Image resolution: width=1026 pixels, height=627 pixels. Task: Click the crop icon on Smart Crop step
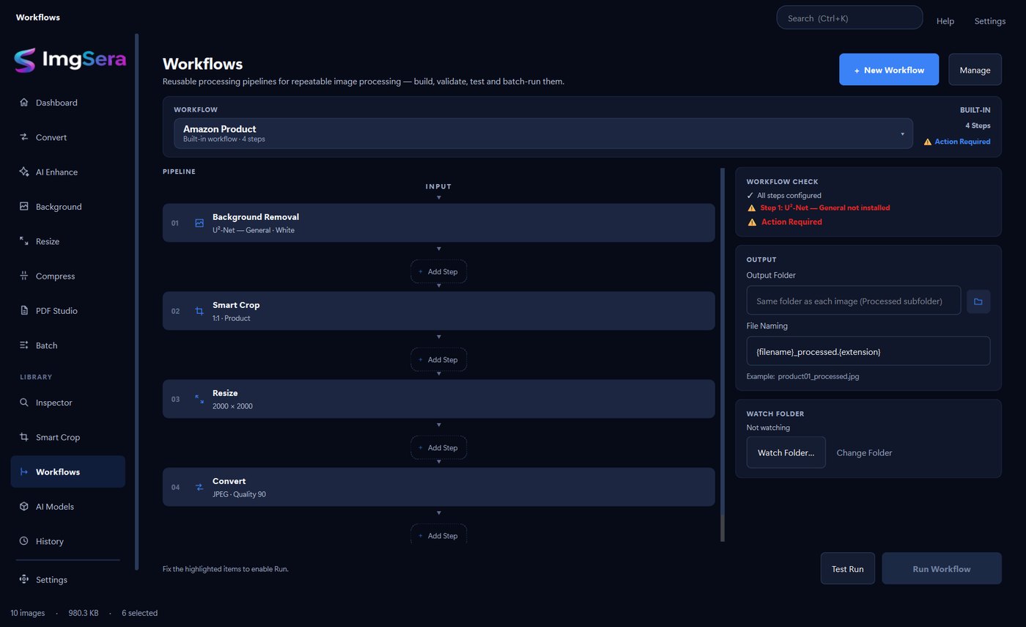[199, 311]
